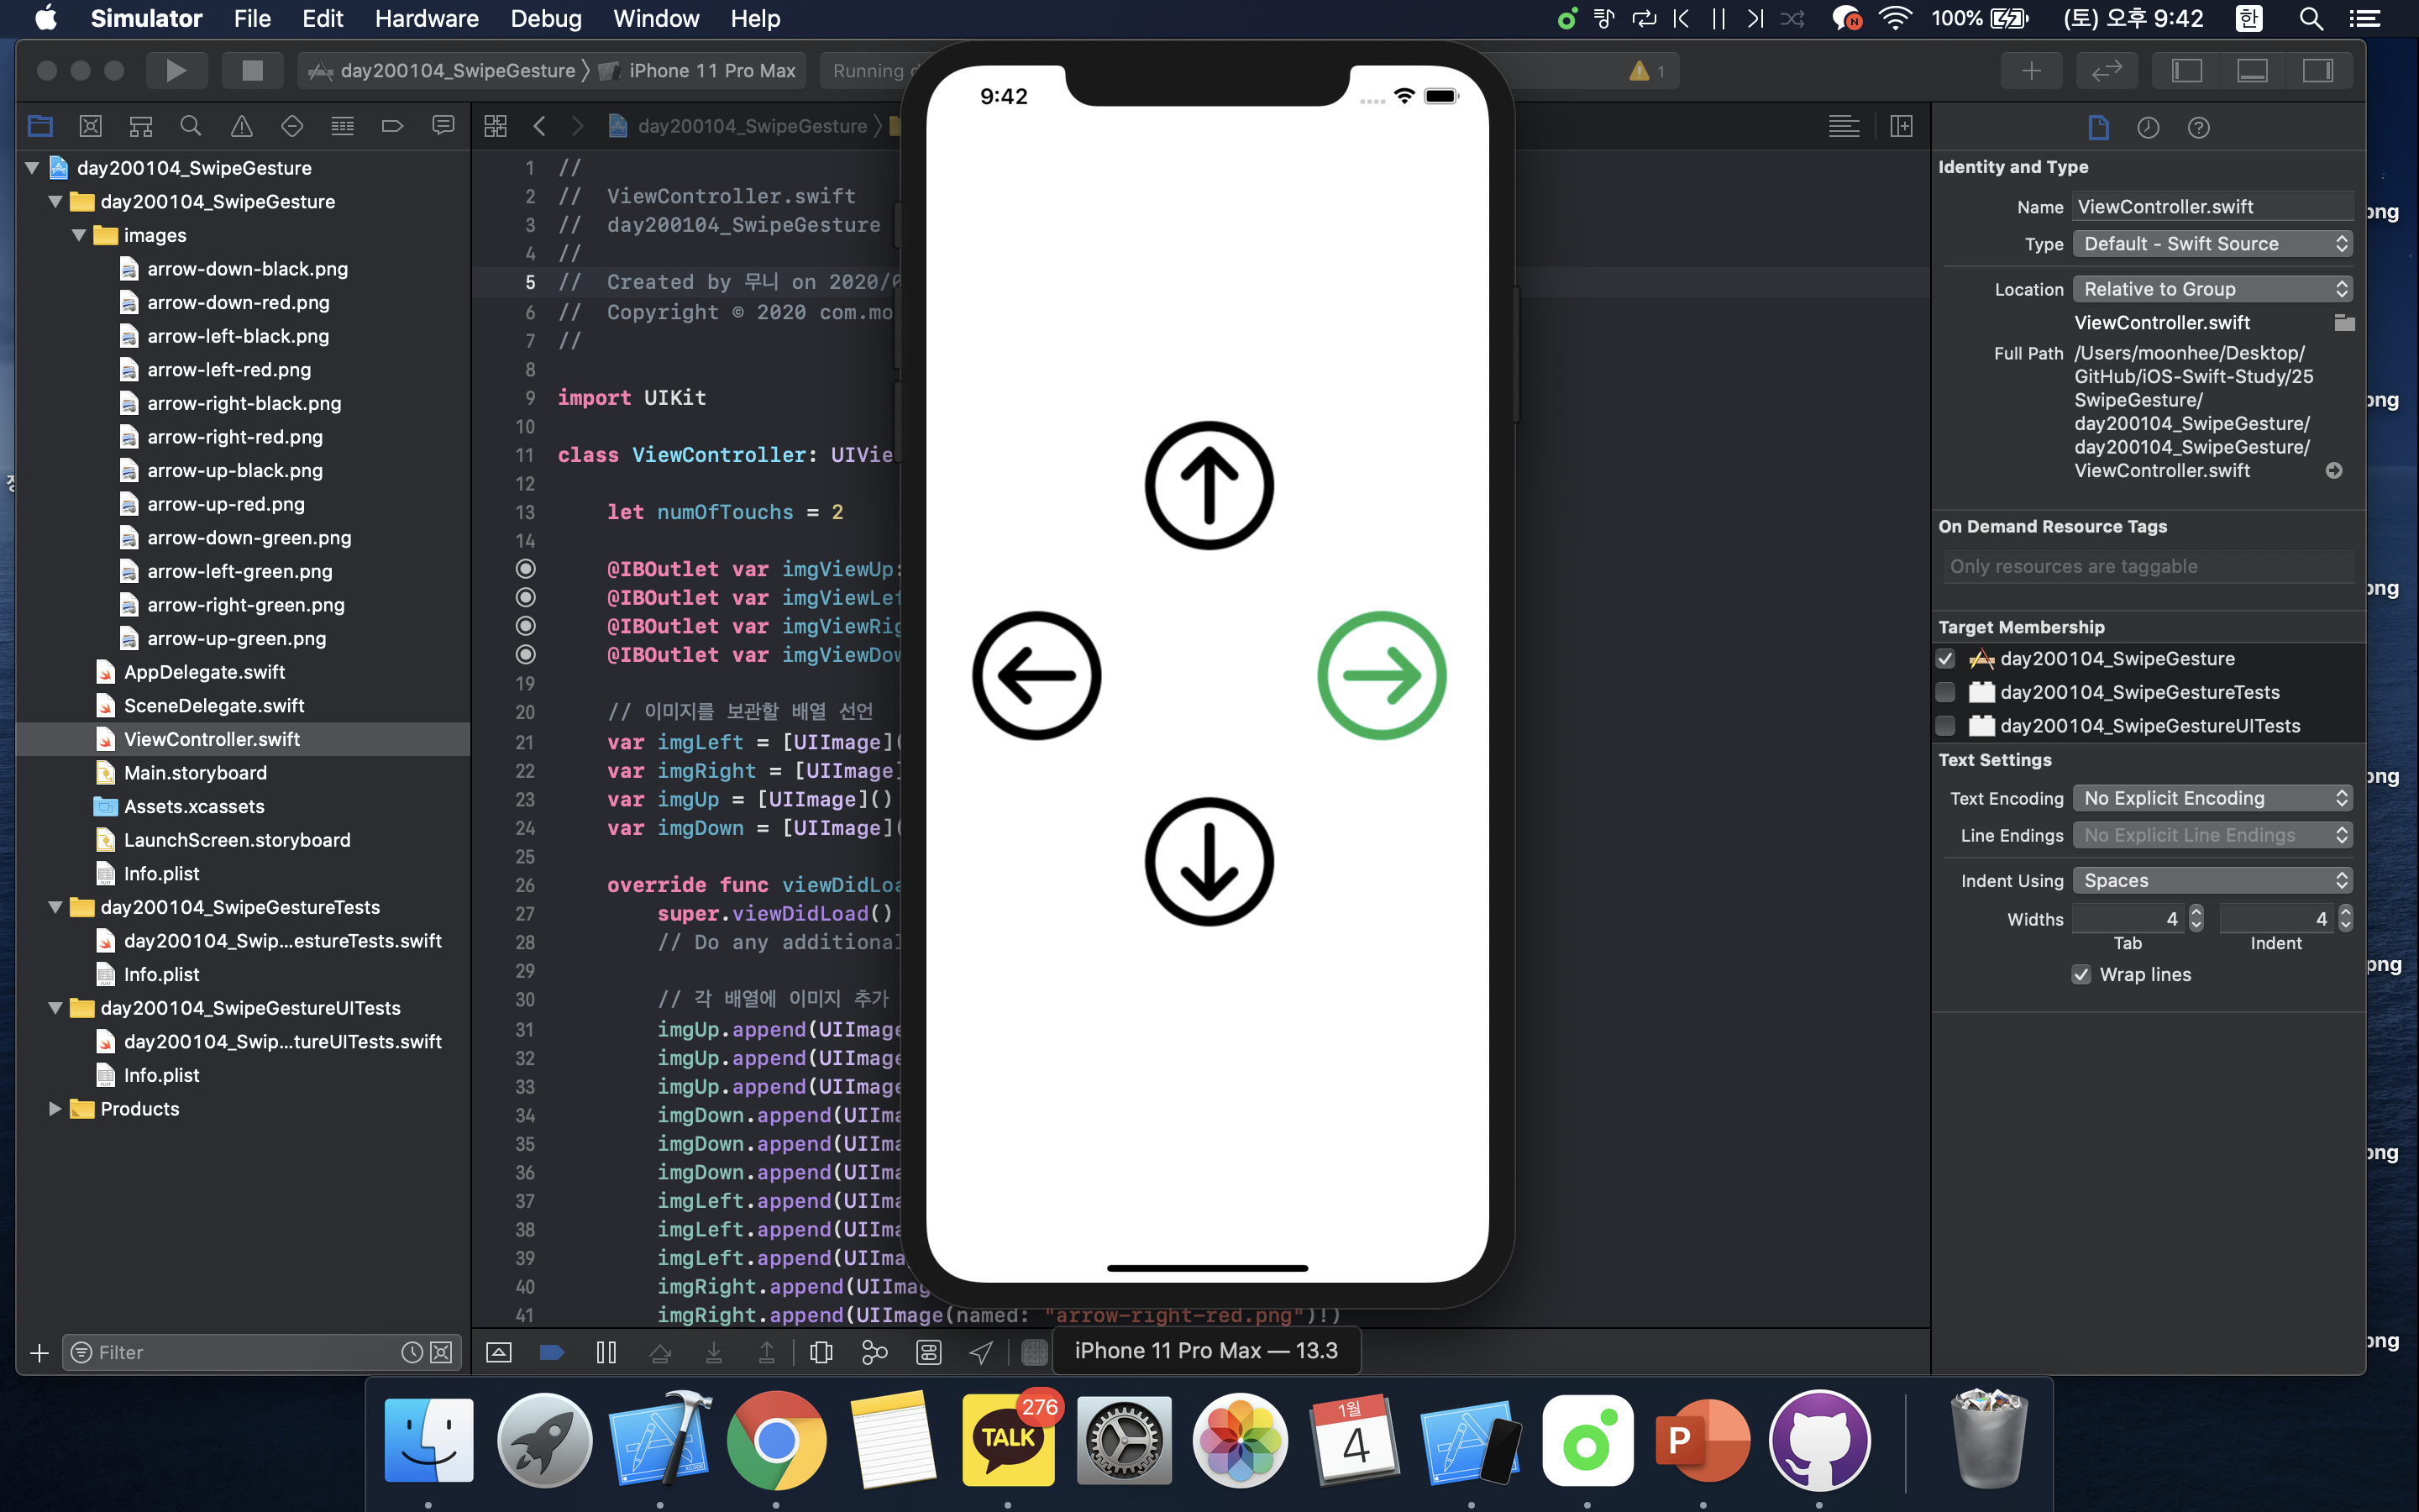Show the Issue navigator warning icon
The height and width of the screenshot is (1512, 2419).
coord(241,126)
